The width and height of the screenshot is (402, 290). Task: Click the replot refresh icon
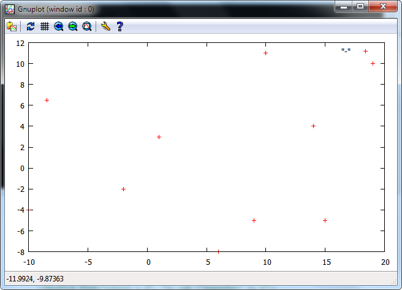(31, 26)
